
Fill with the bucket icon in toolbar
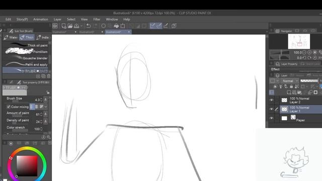click(116, 26)
